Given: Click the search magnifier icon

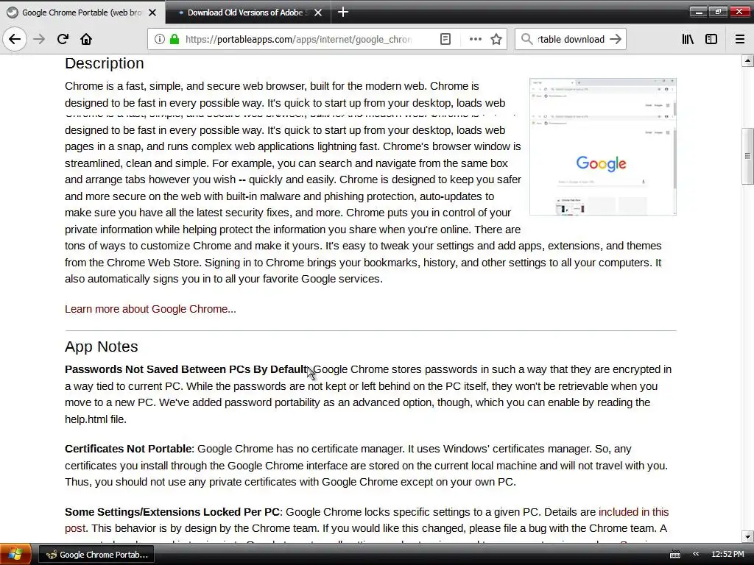Looking at the screenshot, I should click(527, 40).
